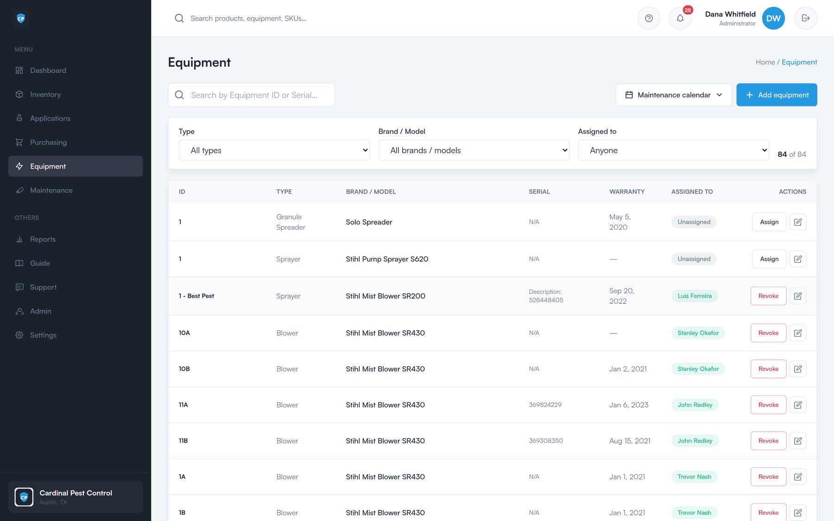
Task: Open Reports in the sidebar
Action: pos(76,239)
